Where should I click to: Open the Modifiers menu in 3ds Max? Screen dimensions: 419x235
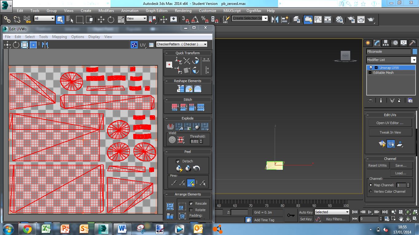[x=106, y=10]
